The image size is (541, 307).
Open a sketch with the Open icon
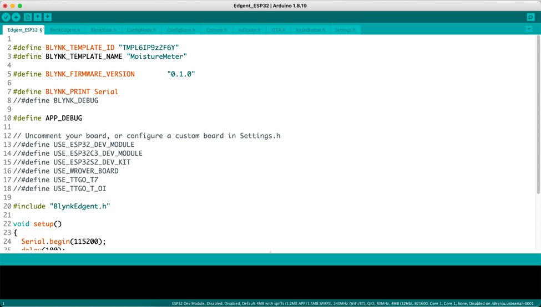[38, 17]
